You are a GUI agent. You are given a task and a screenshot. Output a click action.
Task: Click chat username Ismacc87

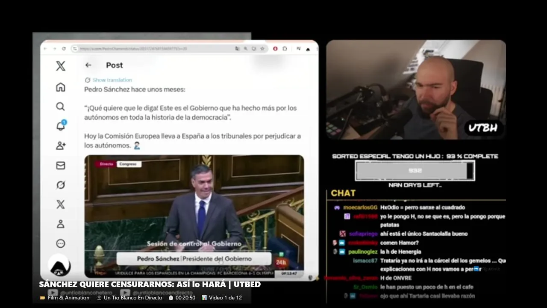click(365, 261)
